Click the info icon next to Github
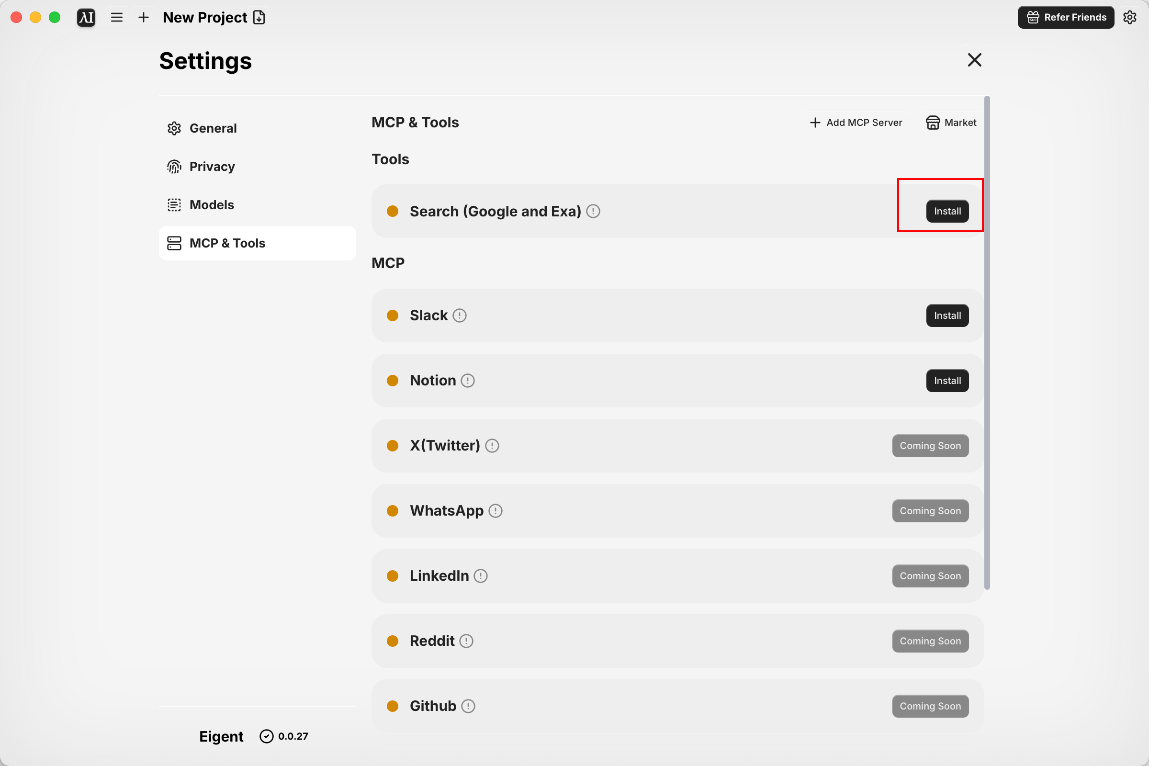Screen dimensions: 1149x766 [468, 706]
